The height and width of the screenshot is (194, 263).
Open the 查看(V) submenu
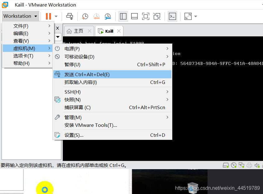click(x=28, y=41)
